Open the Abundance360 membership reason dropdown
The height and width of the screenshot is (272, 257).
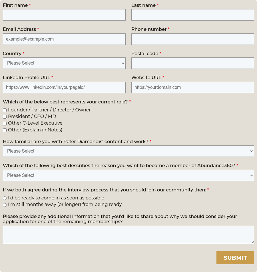(128, 175)
